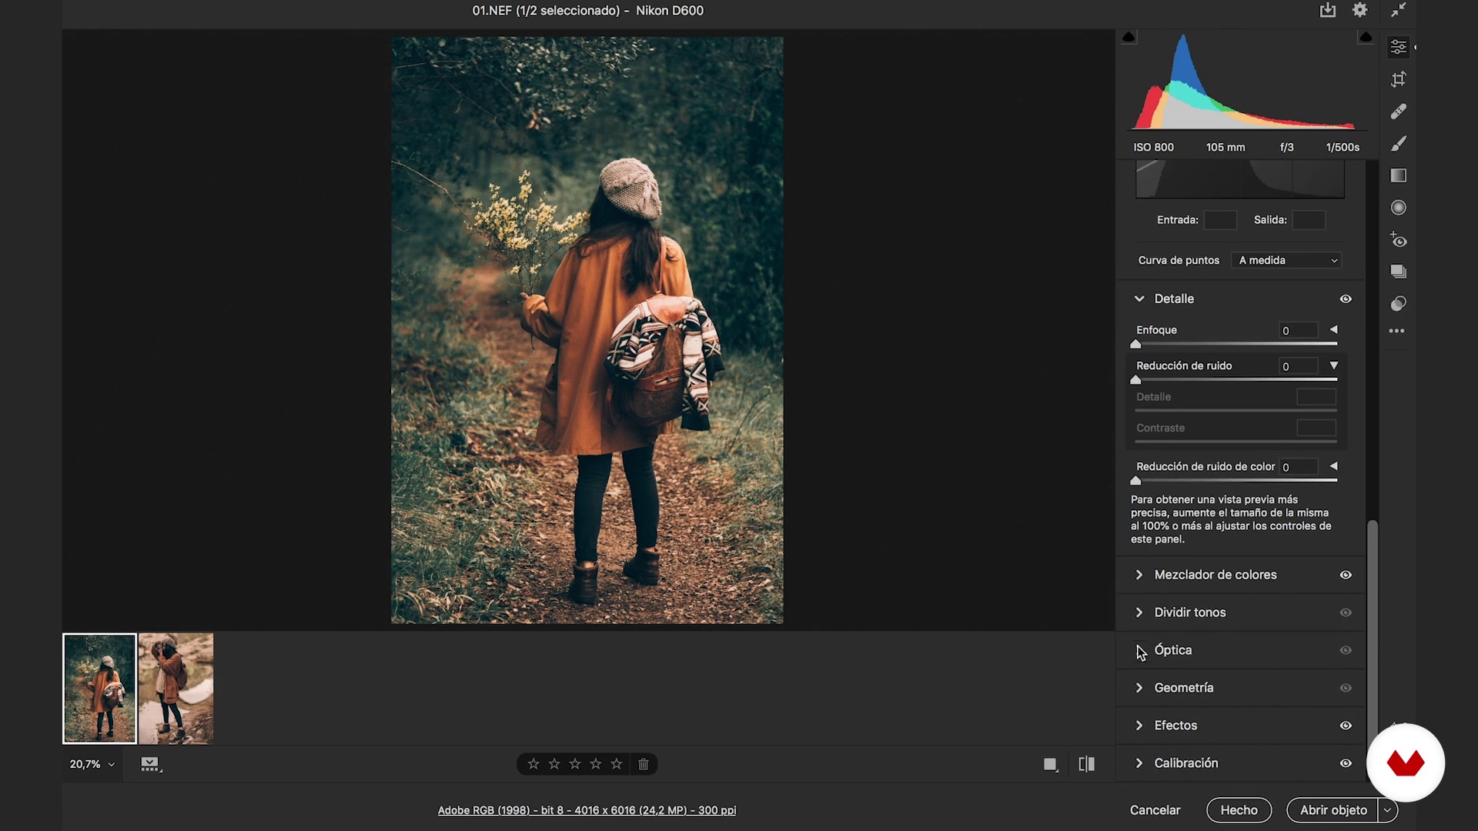Click the right panel vertical scrollbar
The height and width of the screenshot is (831, 1478).
[1372, 631]
